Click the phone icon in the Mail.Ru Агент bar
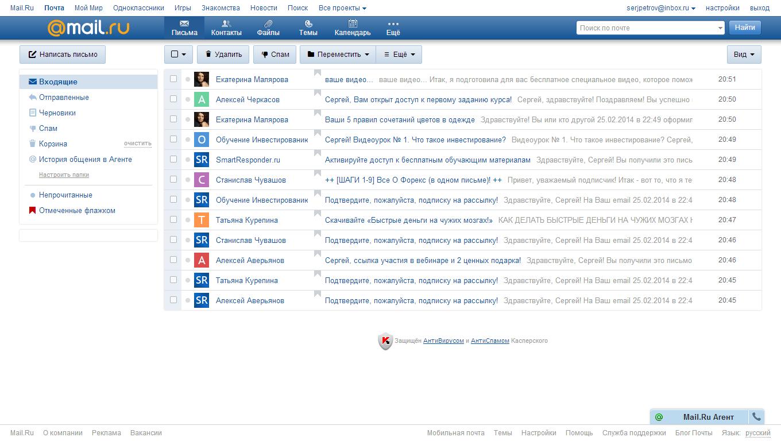This screenshot has height=441, width=781. coord(757,417)
